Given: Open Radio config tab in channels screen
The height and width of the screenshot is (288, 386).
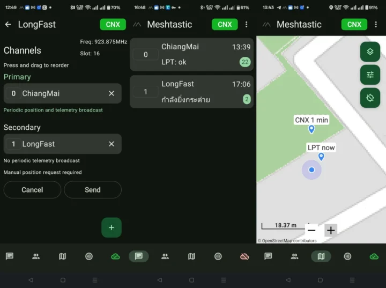Looking at the screenshot, I should click(x=89, y=256).
